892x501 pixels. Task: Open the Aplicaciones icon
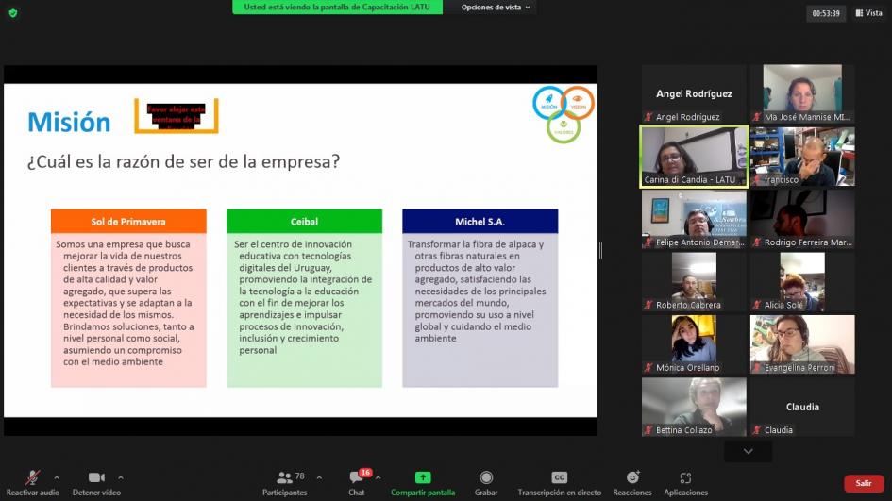click(x=685, y=477)
